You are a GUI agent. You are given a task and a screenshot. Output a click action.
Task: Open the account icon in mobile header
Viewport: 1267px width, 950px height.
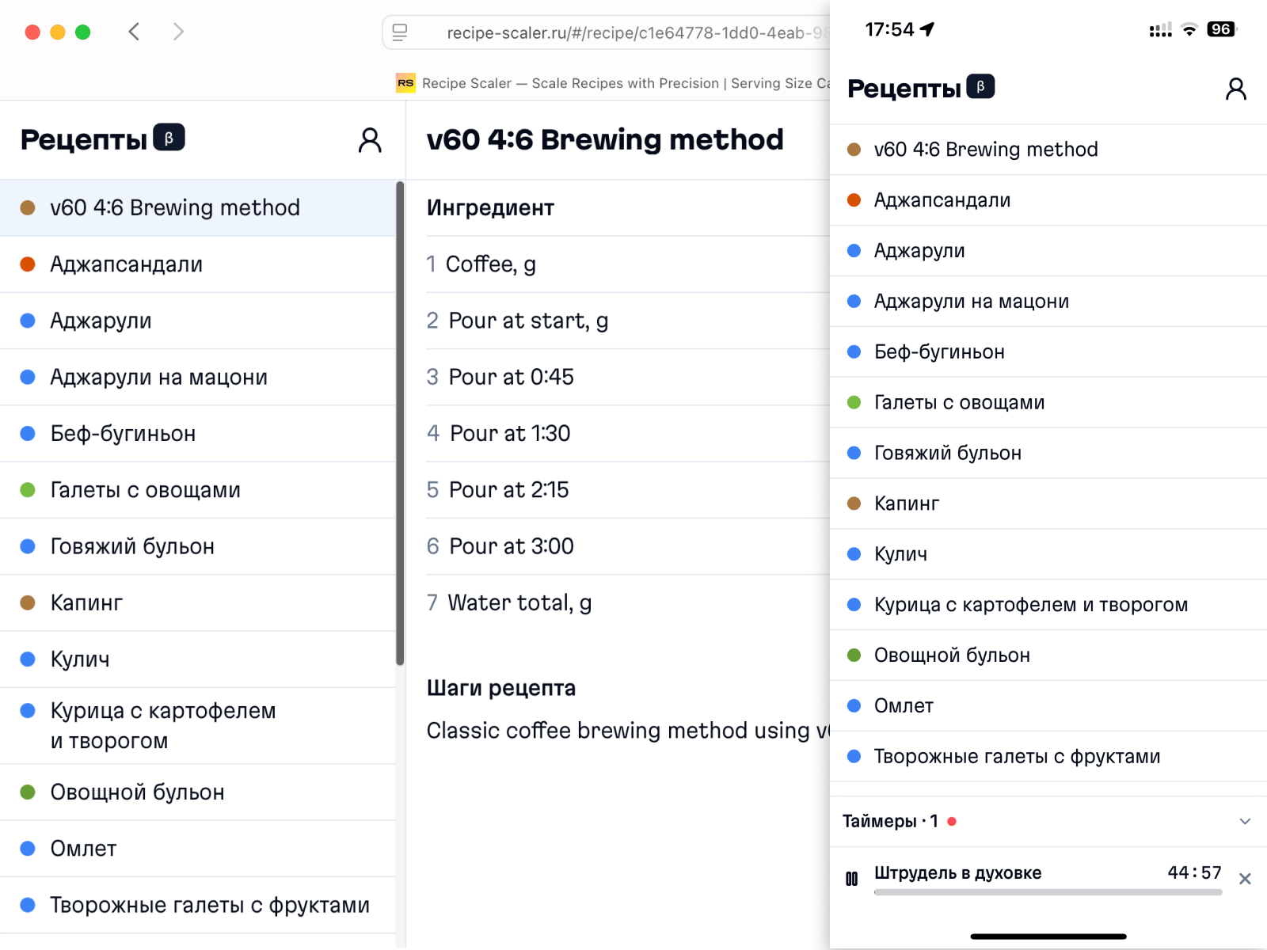tap(1237, 89)
